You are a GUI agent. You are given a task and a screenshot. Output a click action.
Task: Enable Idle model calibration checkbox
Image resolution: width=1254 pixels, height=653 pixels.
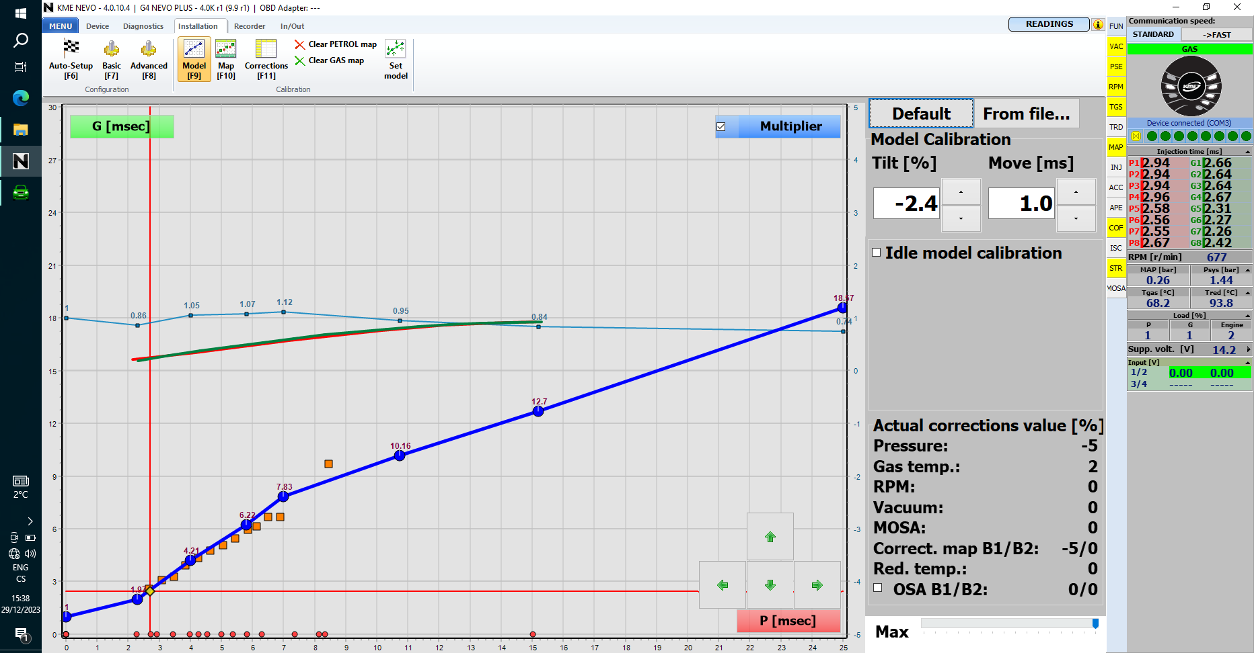[x=877, y=253]
